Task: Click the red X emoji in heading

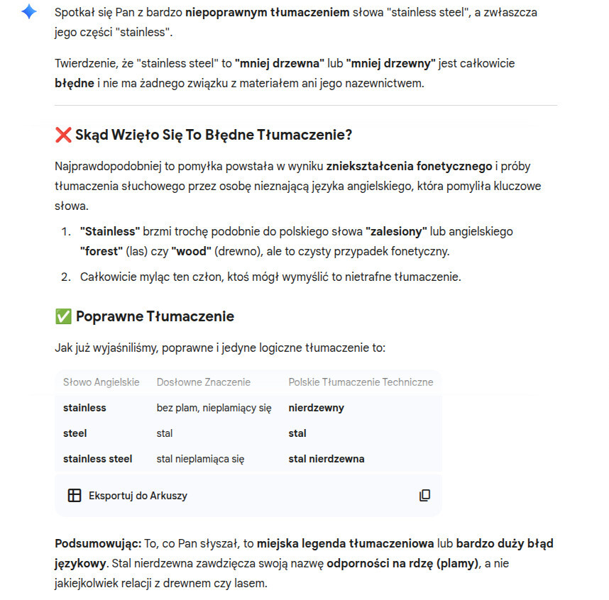Action: point(62,135)
